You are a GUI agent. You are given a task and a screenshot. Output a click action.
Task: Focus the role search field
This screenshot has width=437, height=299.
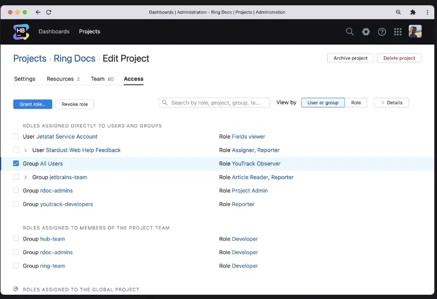tap(214, 103)
